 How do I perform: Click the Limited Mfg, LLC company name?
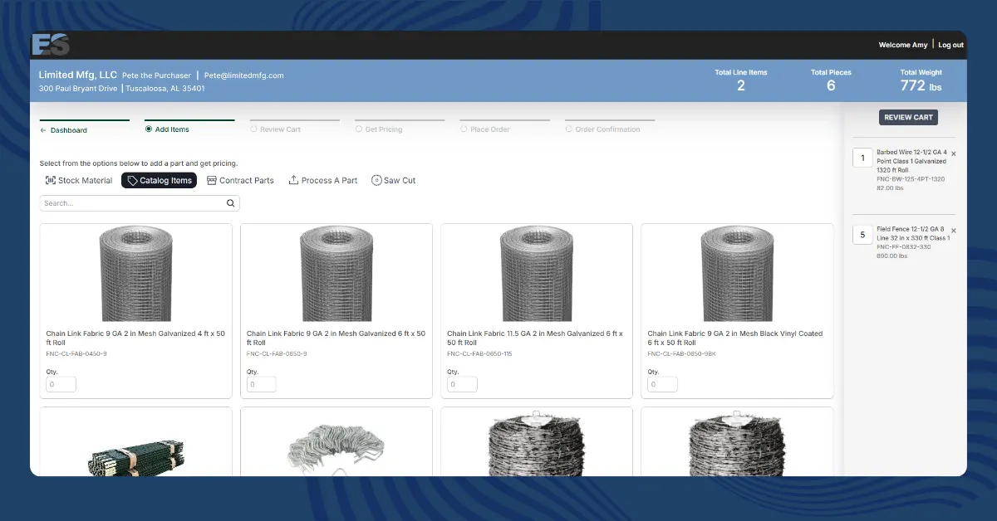pos(78,75)
